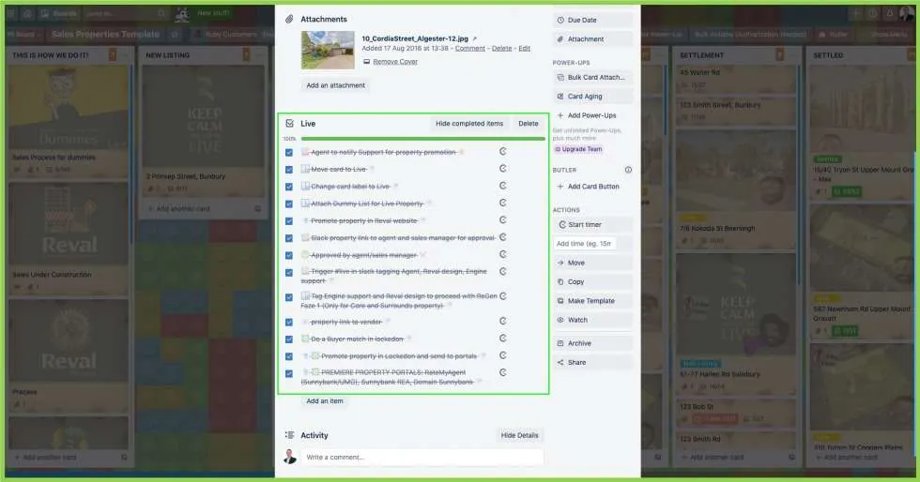Click timer icon for 'Promote property in Reval website'

[x=503, y=220]
